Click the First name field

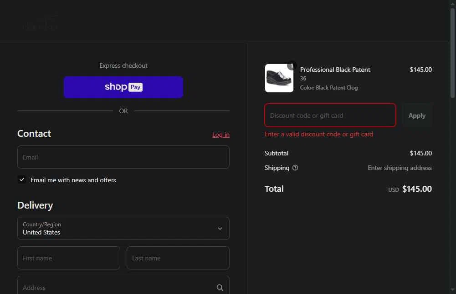(69, 258)
